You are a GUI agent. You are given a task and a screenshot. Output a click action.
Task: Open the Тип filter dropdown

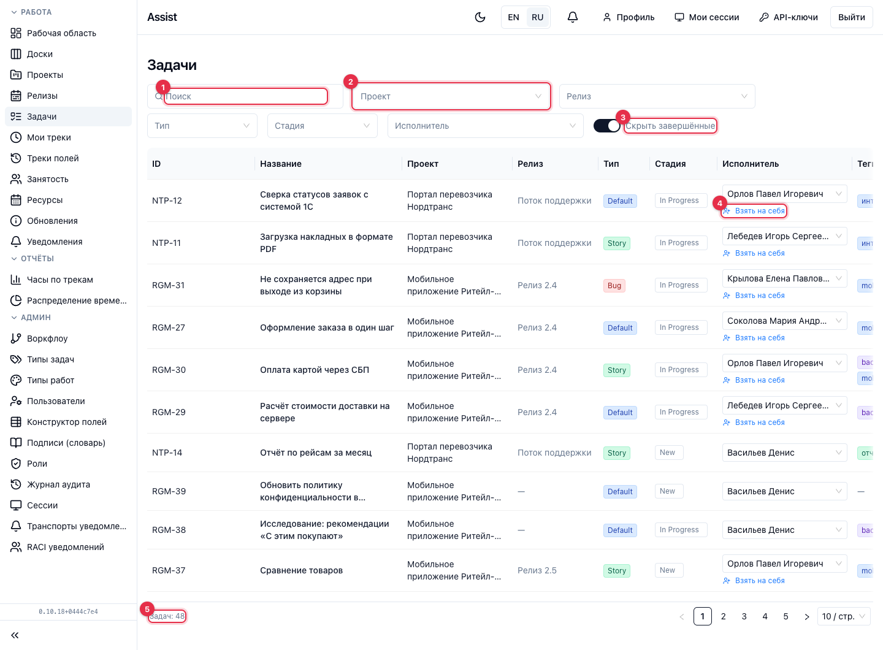(202, 126)
